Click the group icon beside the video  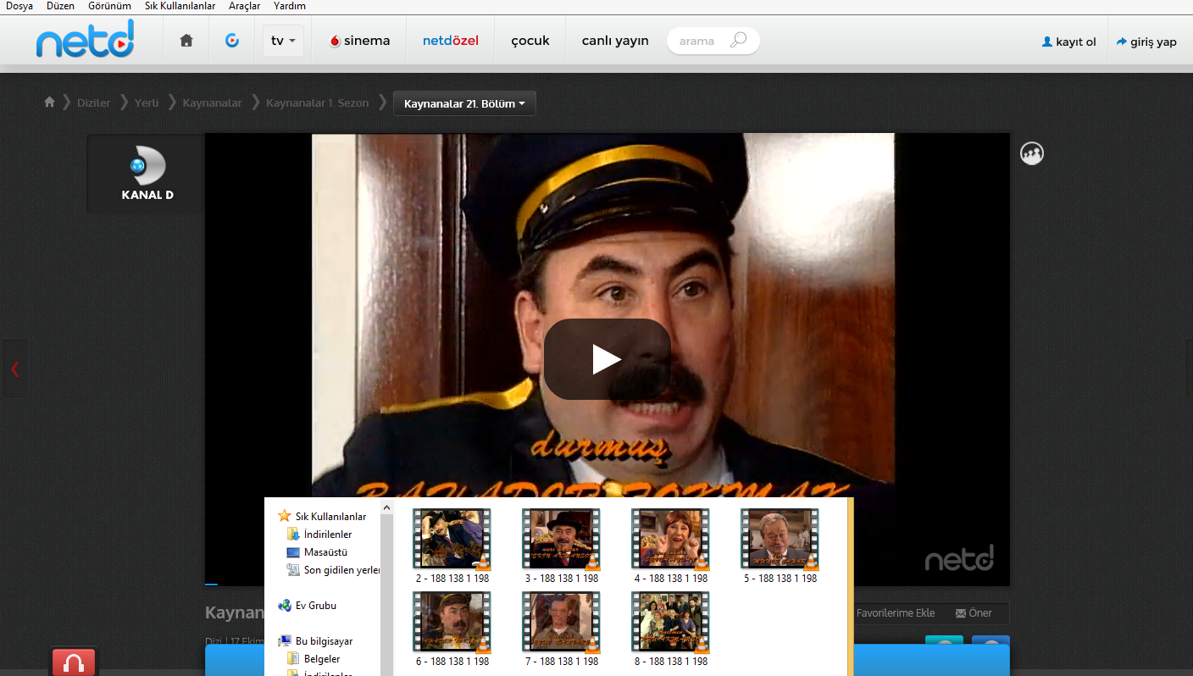(1032, 153)
